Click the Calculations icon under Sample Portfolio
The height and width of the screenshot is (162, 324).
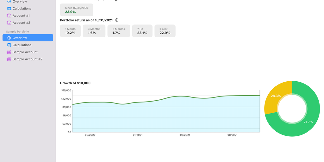pyautogui.click(x=9, y=45)
